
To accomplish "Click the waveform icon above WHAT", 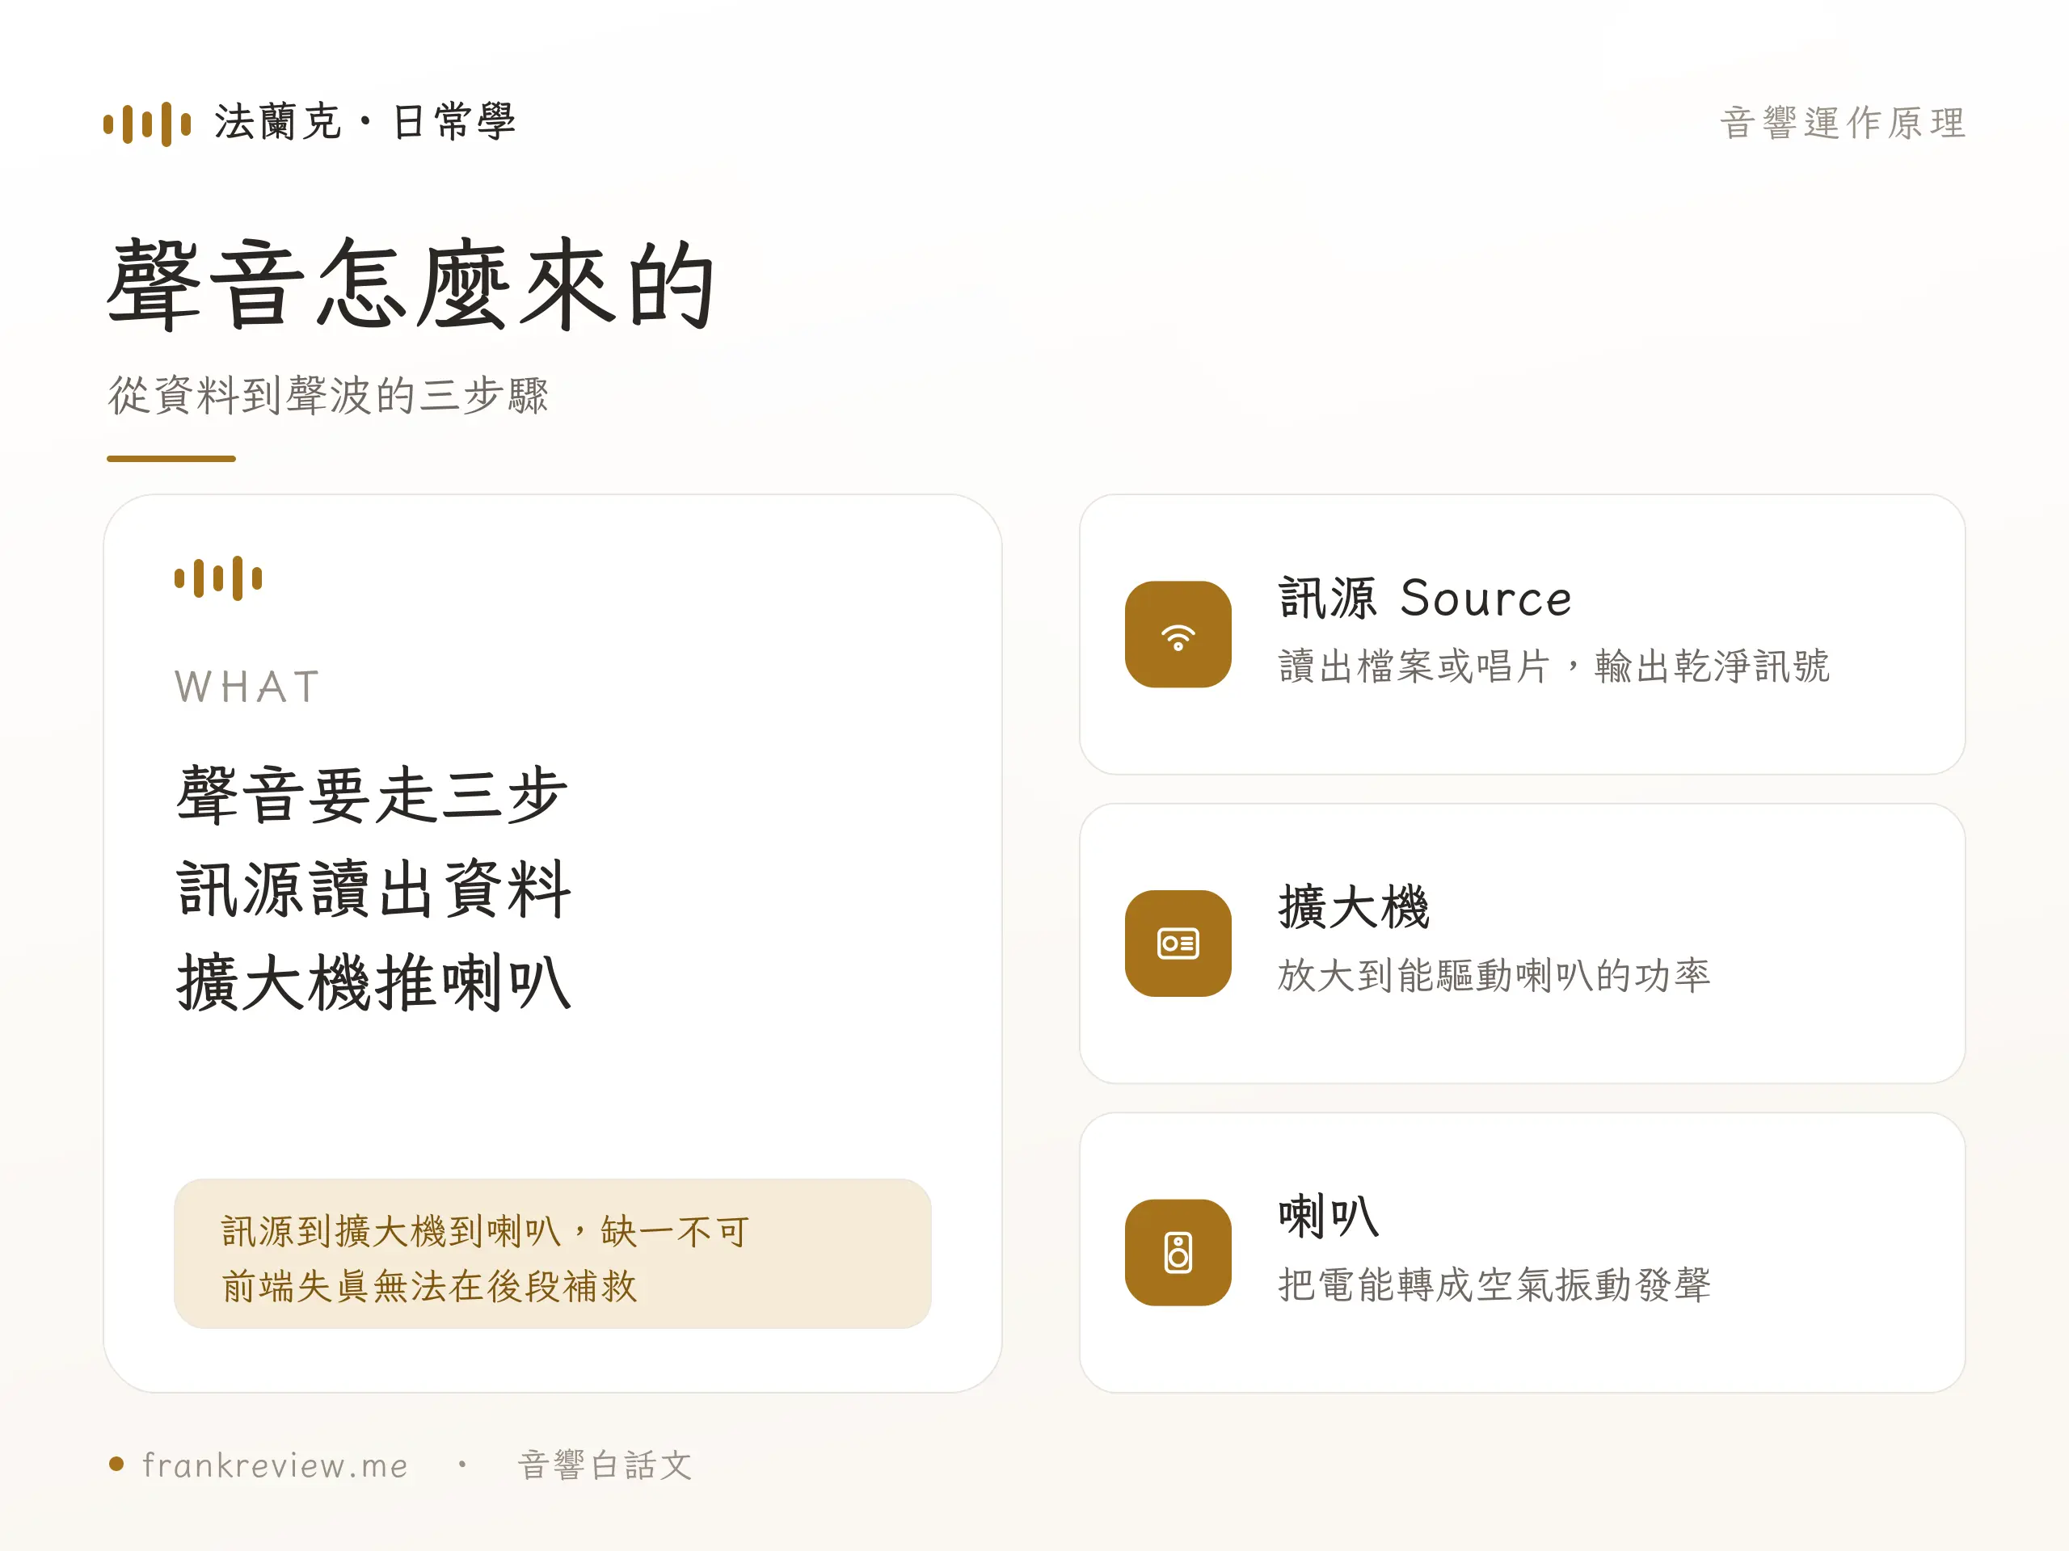I will (218, 578).
